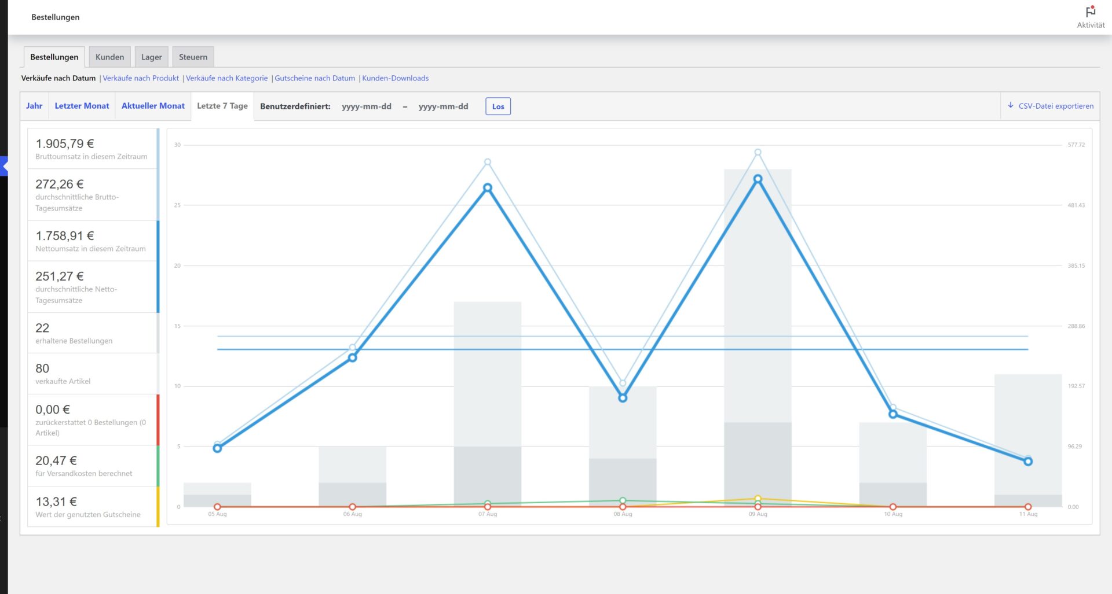
Task: Toggle the Bruttoumsatz summary highlight
Action: coord(90,148)
